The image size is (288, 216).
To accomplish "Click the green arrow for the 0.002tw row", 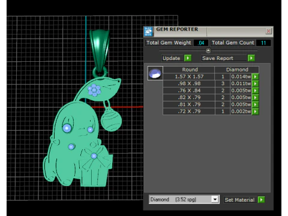I will tap(255, 112).
